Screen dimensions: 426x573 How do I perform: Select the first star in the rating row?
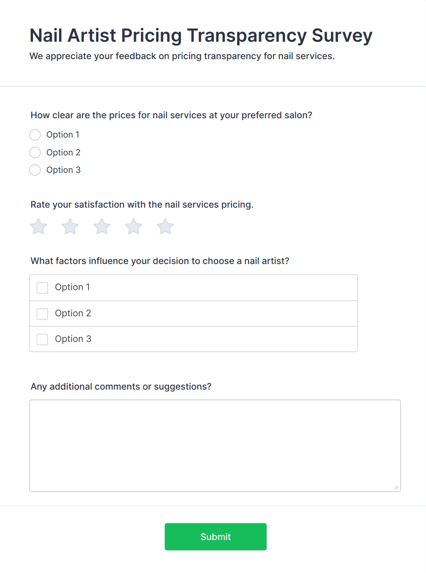point(38,226)
